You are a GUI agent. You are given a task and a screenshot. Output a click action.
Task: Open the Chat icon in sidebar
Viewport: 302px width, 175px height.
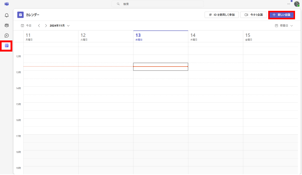(7, 36)
